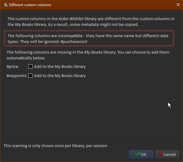Click 'some metadata might not be copied' text
Viewport: 183px width, 162px height.
pos(109,24)
